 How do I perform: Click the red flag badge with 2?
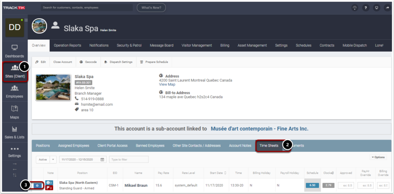coord(49,188)
